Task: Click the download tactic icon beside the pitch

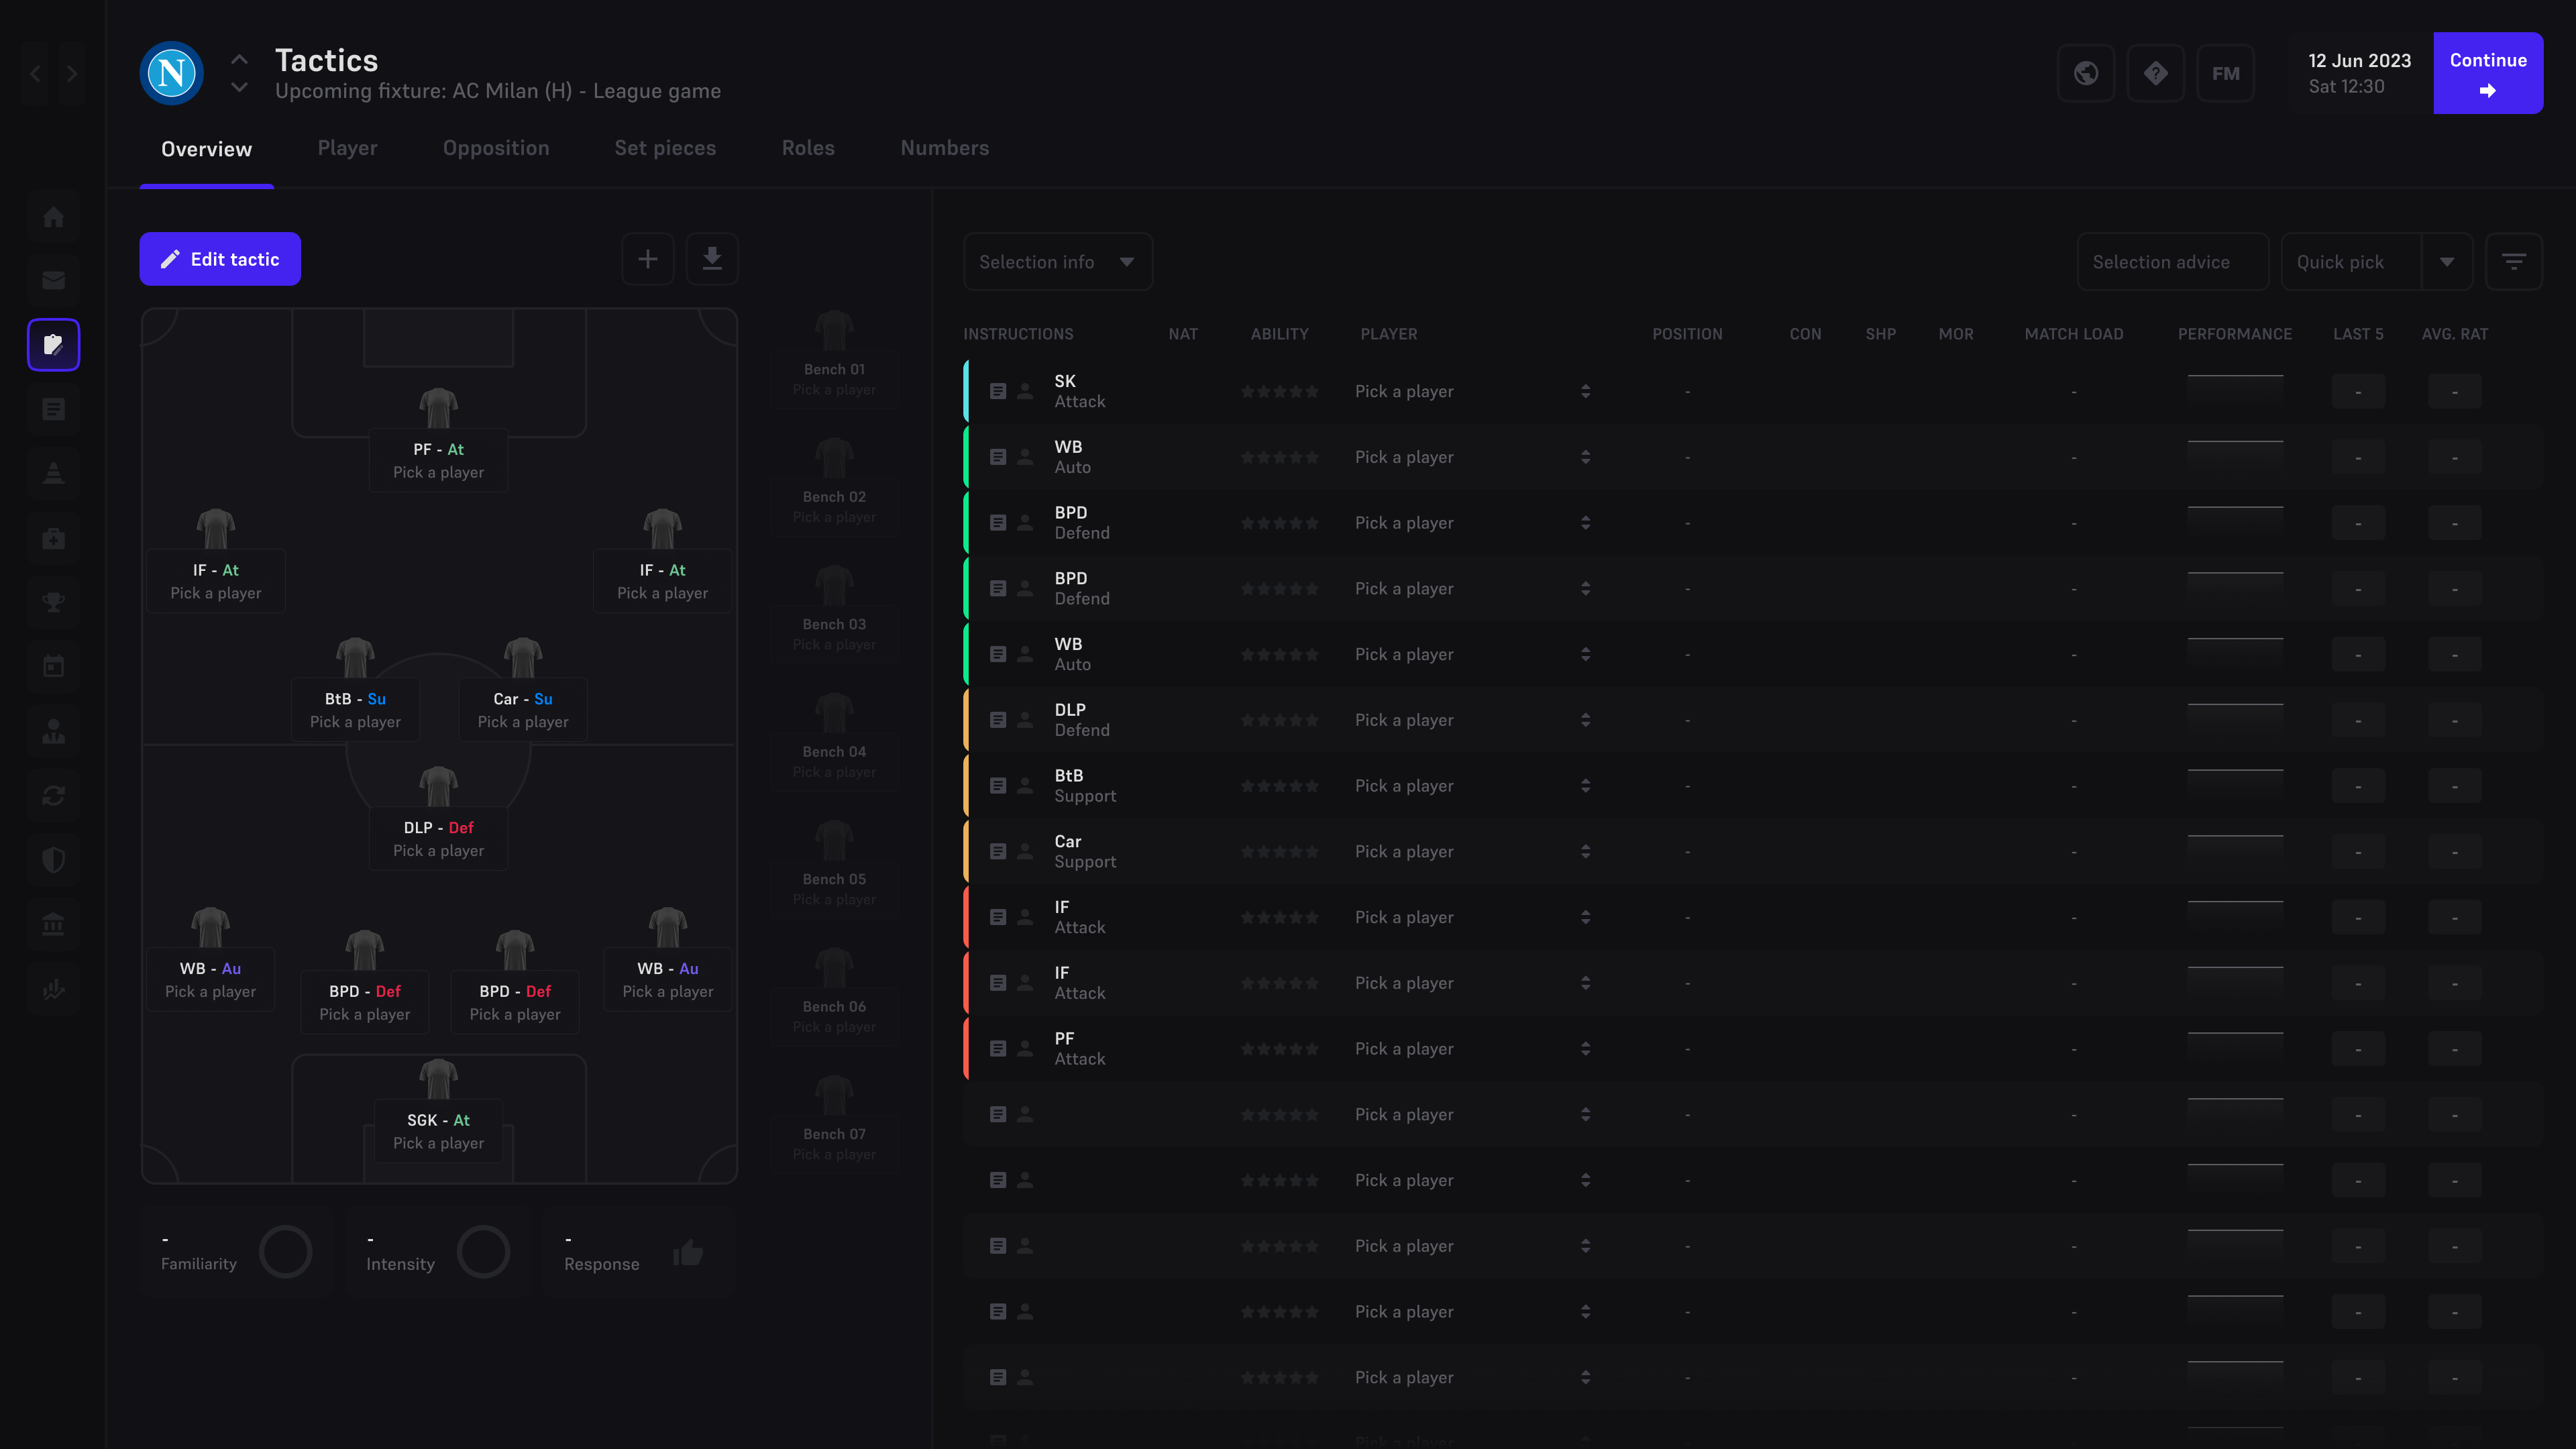Action: click(713, 259)
